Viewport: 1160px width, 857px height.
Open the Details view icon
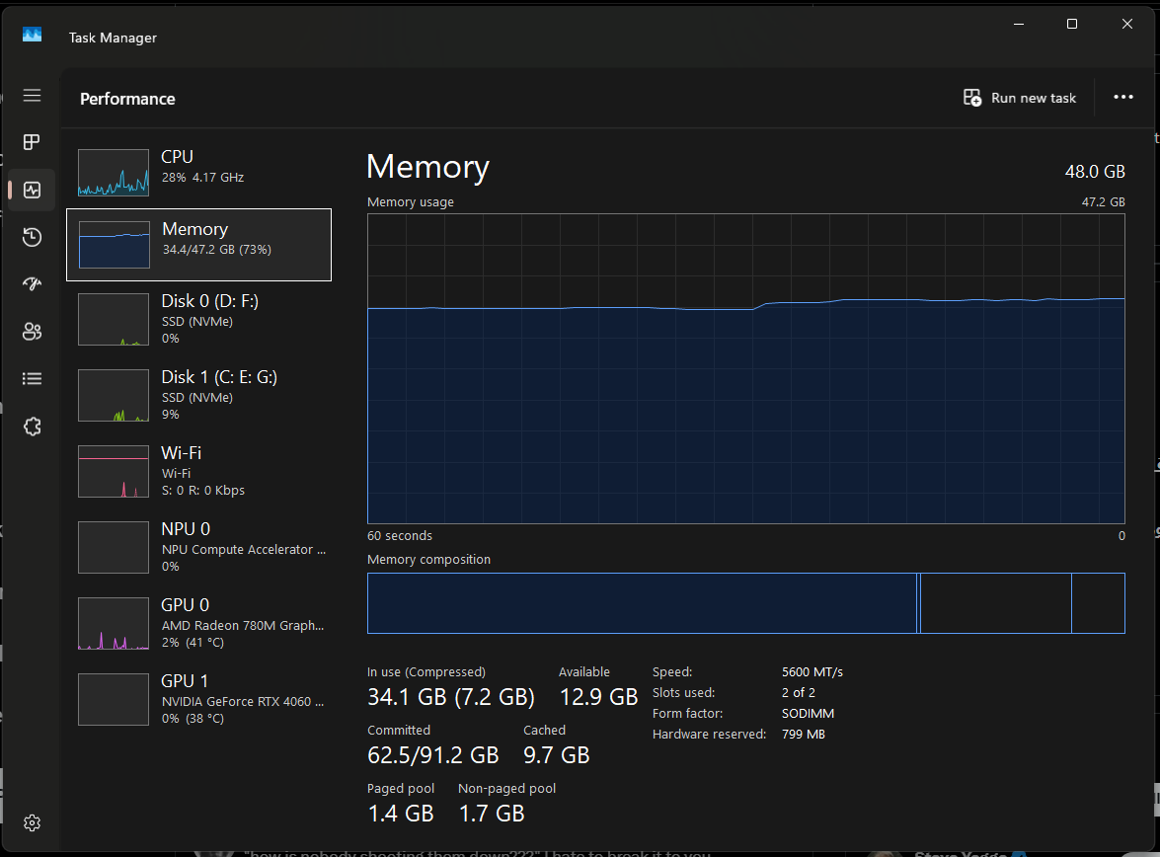tap(32, 378)
